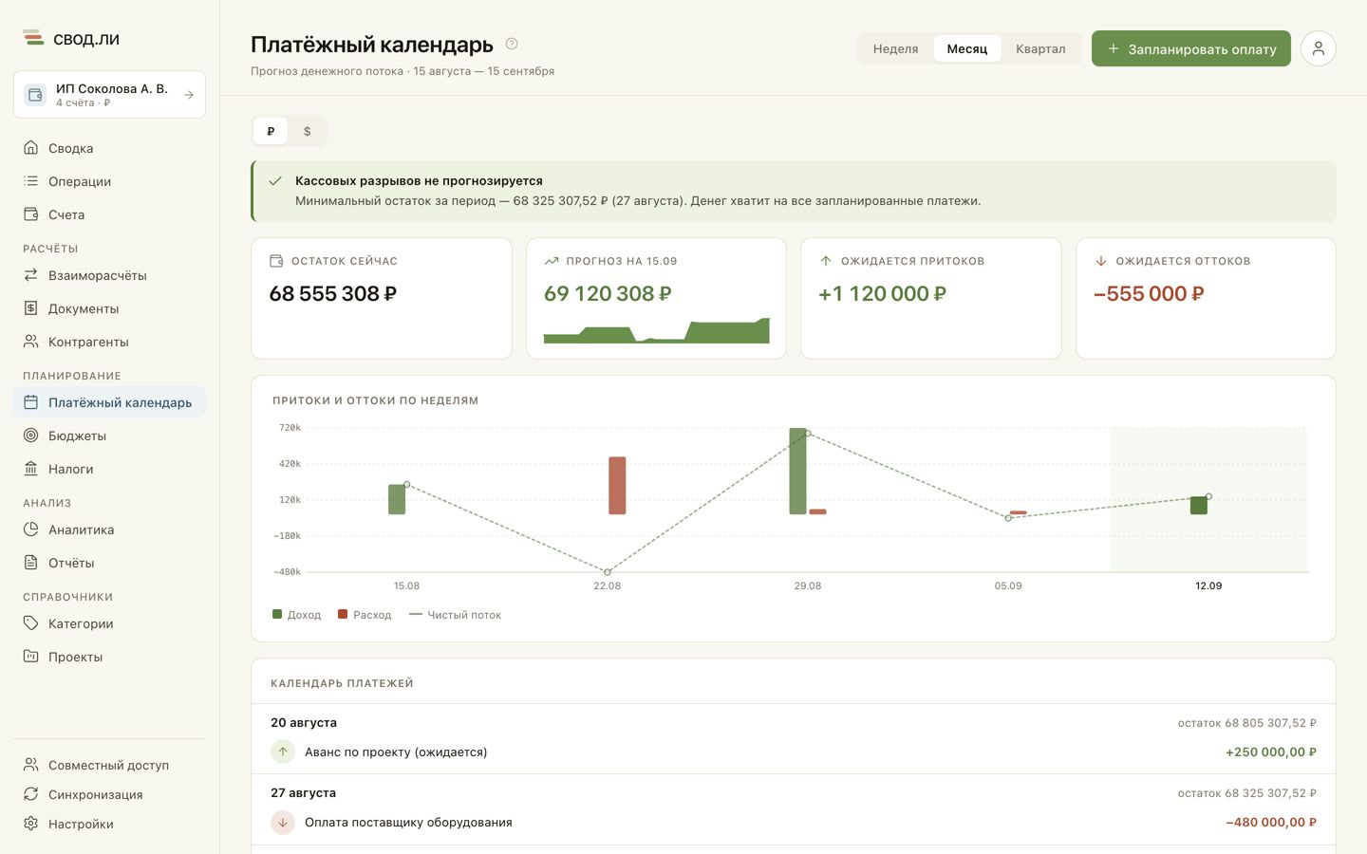Image resolution: width=1367 pixels, height=854 pixels.
Task: Click the arrows icon next to Взаиморасчёты
Action: coord(31,275)
